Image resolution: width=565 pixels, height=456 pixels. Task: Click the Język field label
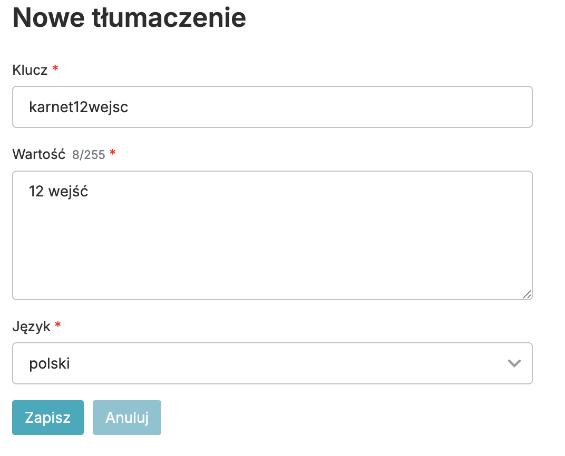(32, 326)
